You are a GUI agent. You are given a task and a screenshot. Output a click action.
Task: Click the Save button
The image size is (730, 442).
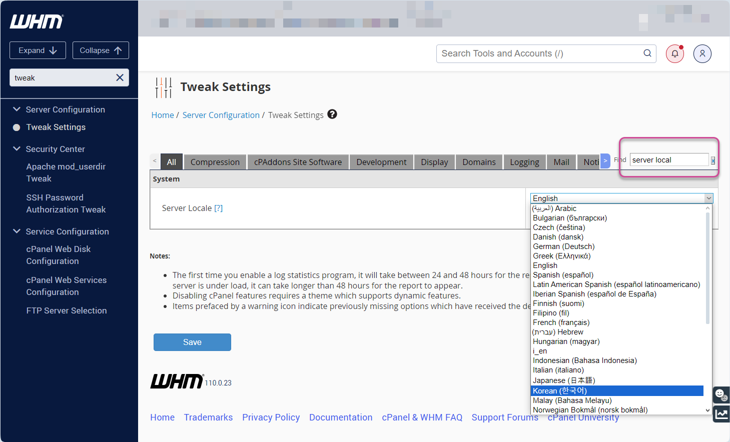(x=192, y=342)
